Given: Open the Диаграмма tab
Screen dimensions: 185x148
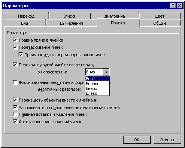Looking at the screenshot, I should [x=115, y=16].
